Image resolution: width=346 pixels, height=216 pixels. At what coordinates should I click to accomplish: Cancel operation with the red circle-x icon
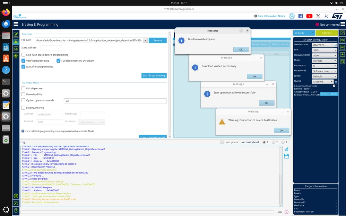click(x=286, y=212)
